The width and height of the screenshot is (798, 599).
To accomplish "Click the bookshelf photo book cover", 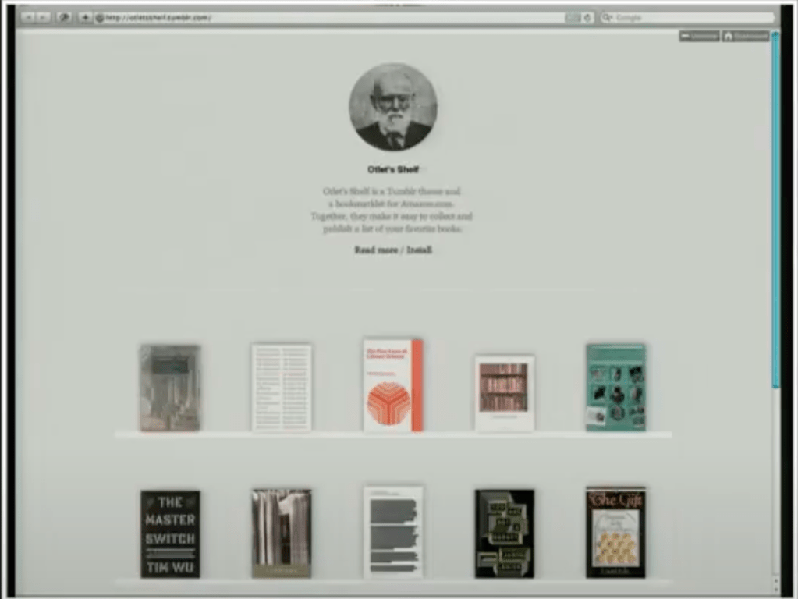I will [504, 392].
